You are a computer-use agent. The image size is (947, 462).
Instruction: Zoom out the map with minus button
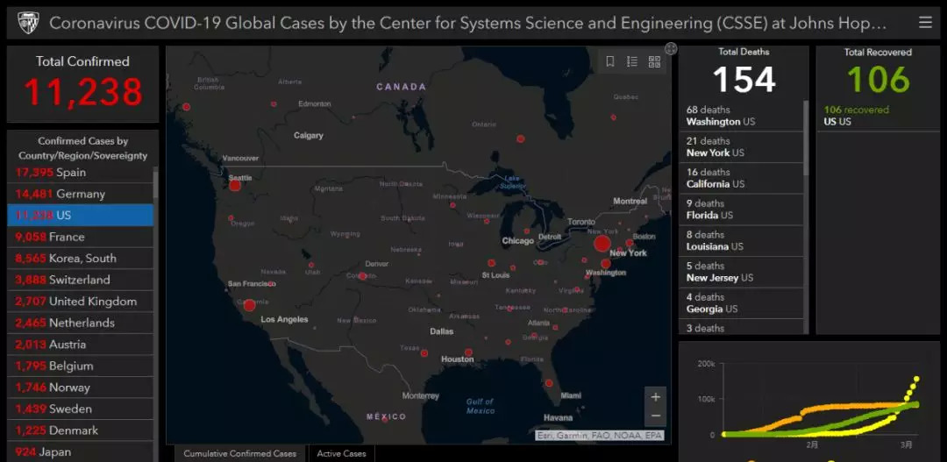click(x=655, y=416)
